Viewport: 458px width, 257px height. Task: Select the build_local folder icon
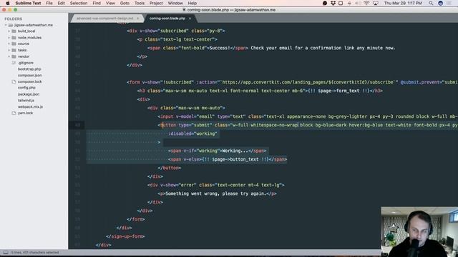click(x=14, y=31)
